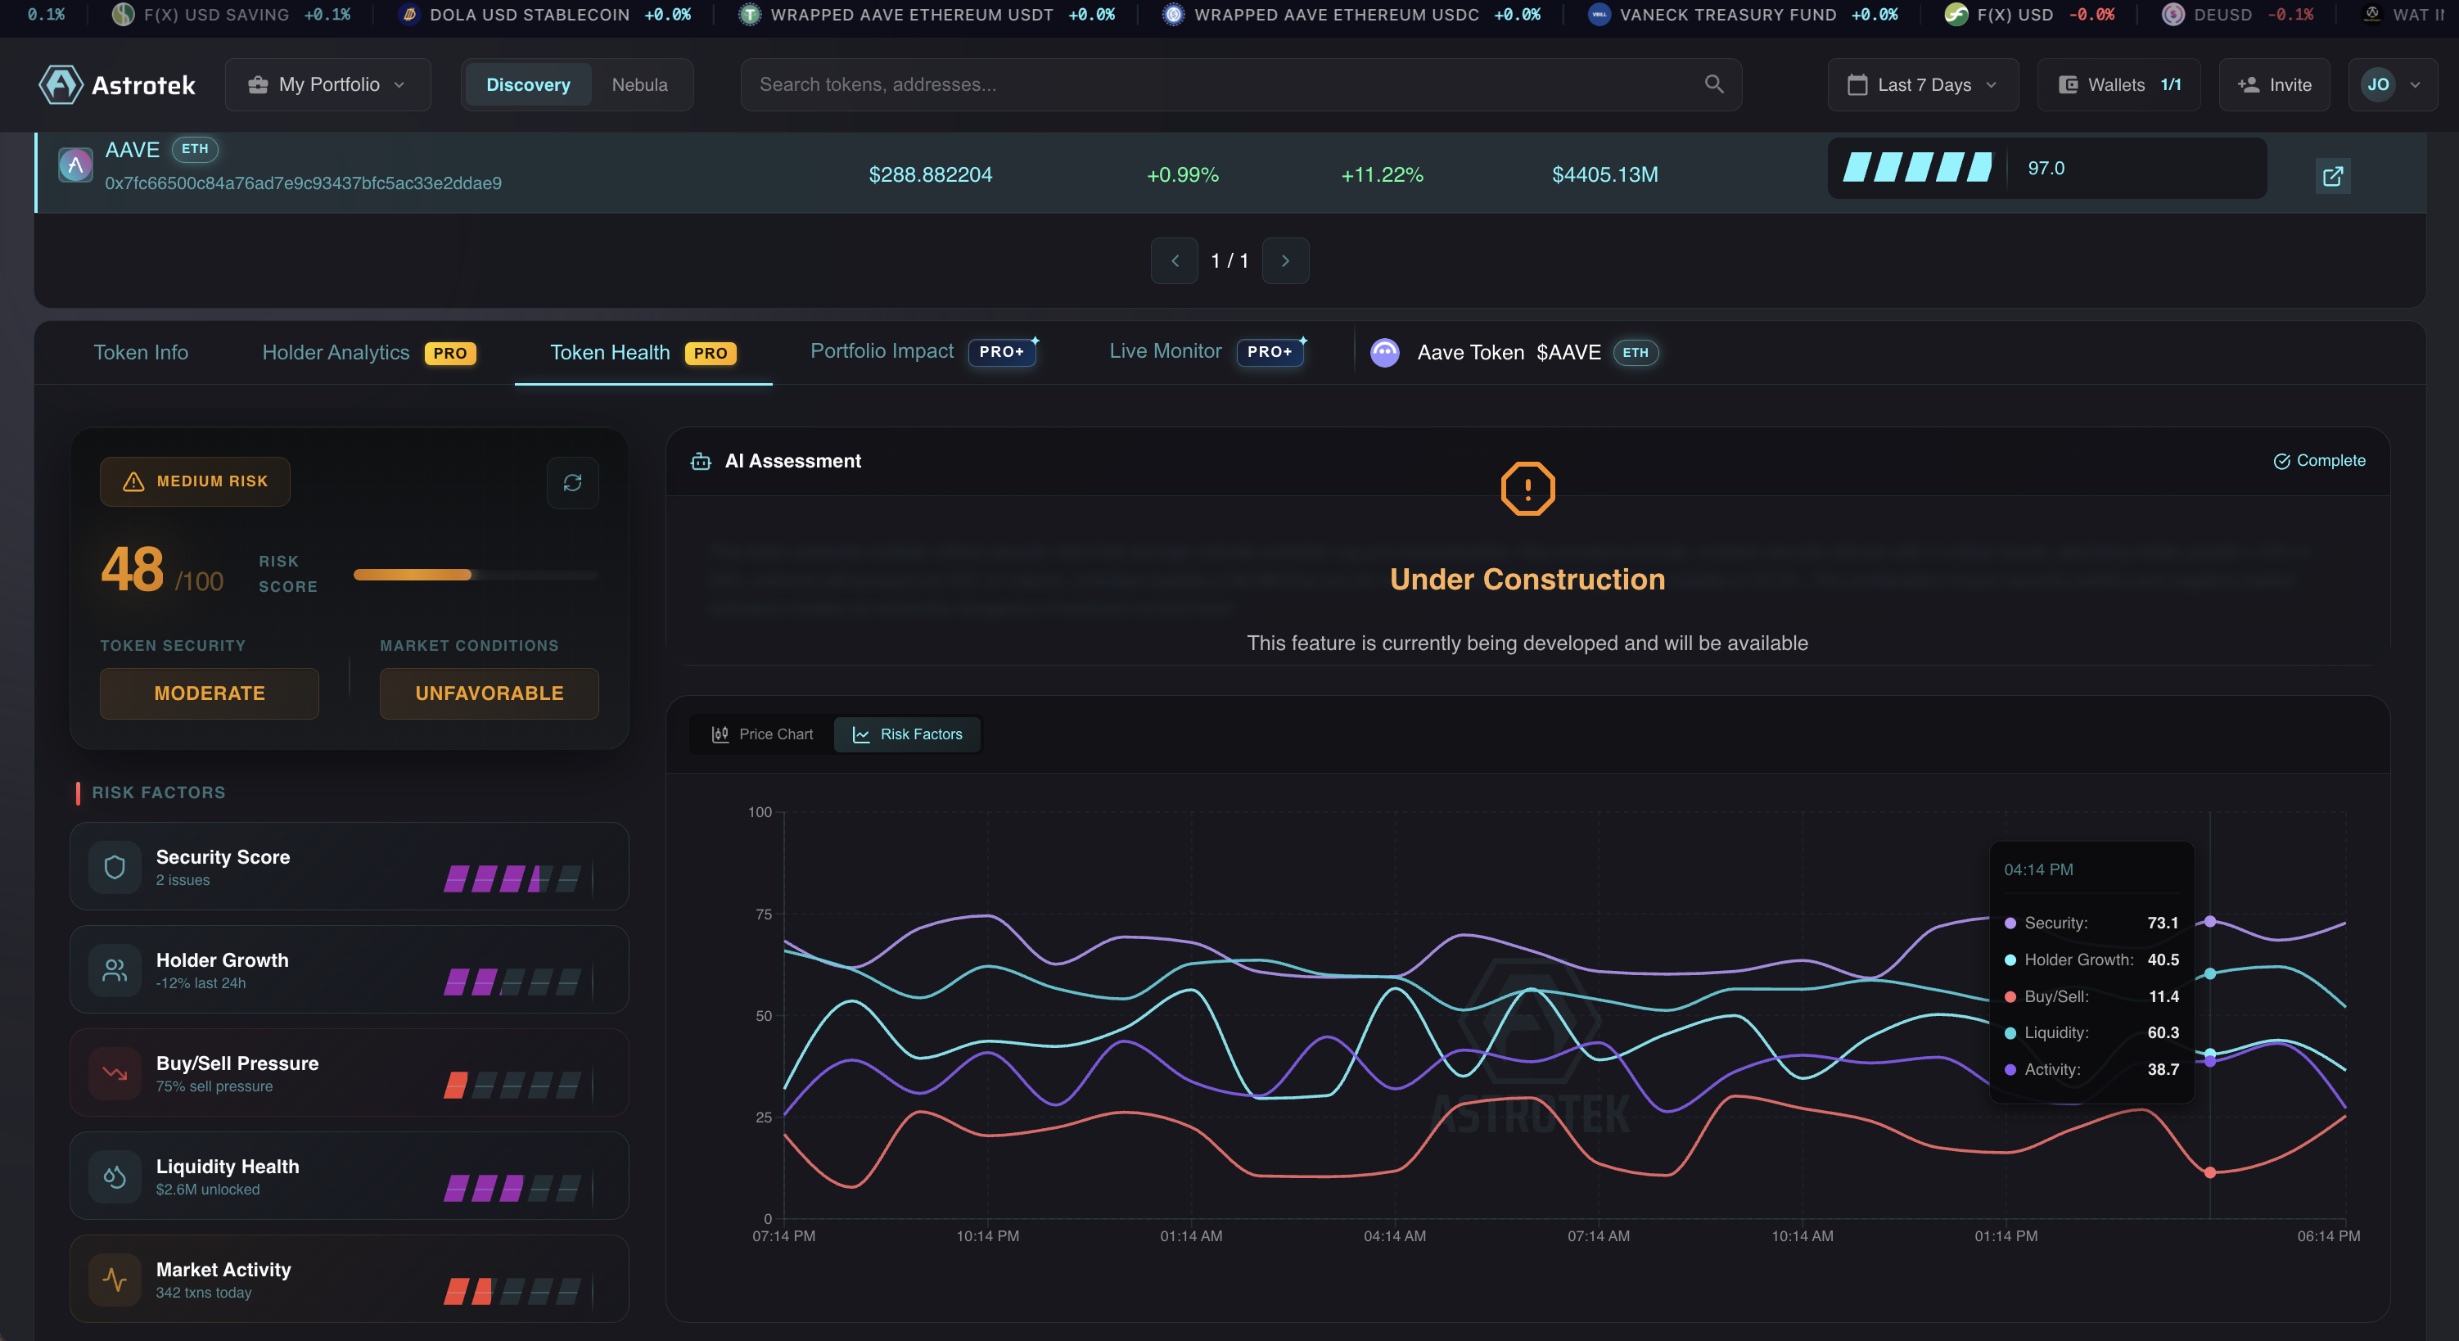Click the search magnifier icon

pyautogui.click(x=1713, y=84)
